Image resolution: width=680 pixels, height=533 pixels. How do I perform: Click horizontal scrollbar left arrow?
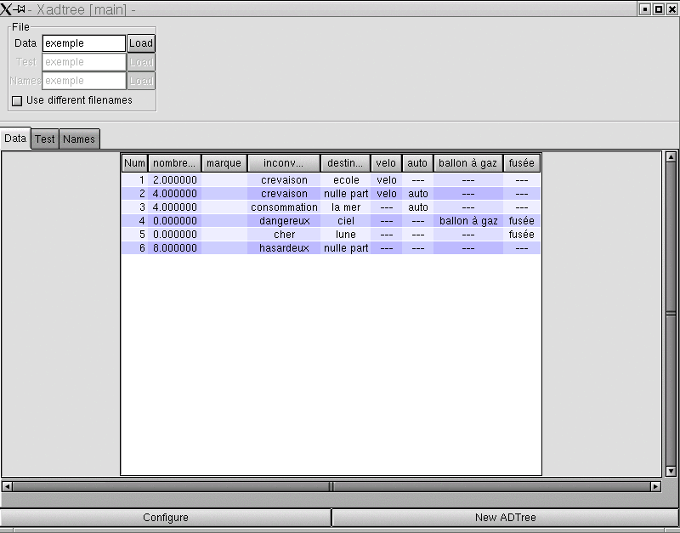coord(7,486)
